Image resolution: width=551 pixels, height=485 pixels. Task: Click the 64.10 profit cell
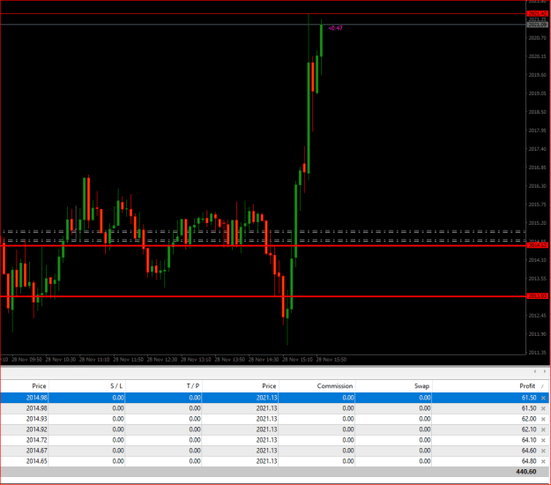(x=529, y=440)
